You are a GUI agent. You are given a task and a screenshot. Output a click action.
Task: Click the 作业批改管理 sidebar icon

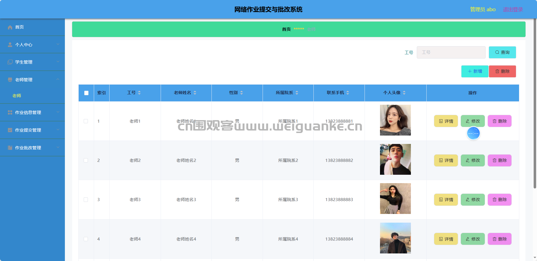(10, 148)
